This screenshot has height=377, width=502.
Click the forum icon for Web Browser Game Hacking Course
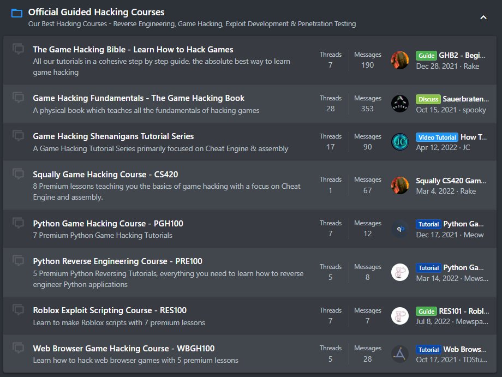[18, 347]
